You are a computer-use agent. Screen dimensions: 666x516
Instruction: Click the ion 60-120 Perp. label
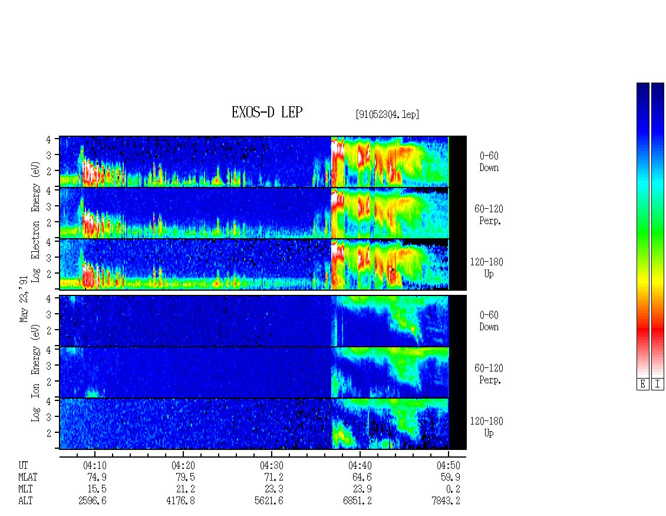(489, 374)
